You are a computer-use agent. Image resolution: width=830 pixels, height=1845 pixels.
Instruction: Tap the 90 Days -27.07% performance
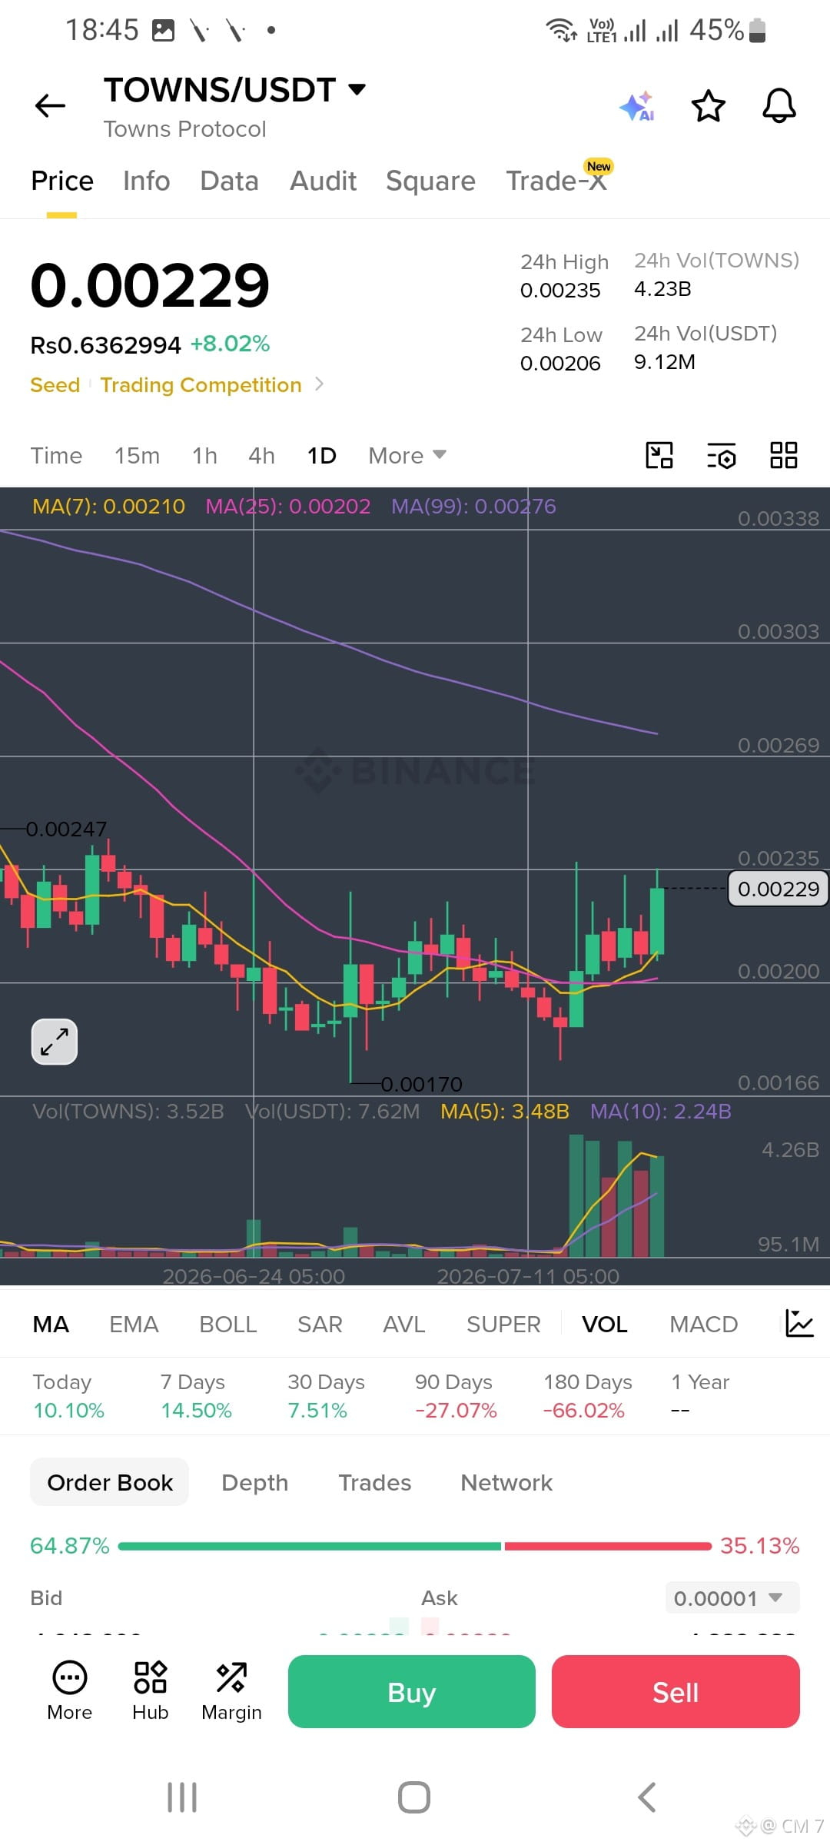[x=456, y=1395]
